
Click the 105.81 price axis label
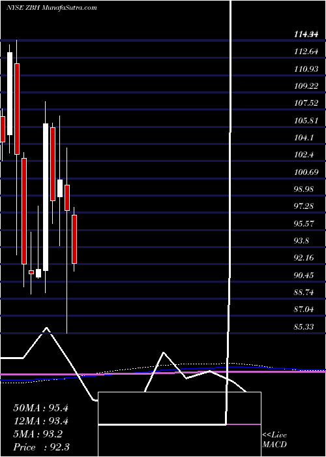tap(306, 120)
